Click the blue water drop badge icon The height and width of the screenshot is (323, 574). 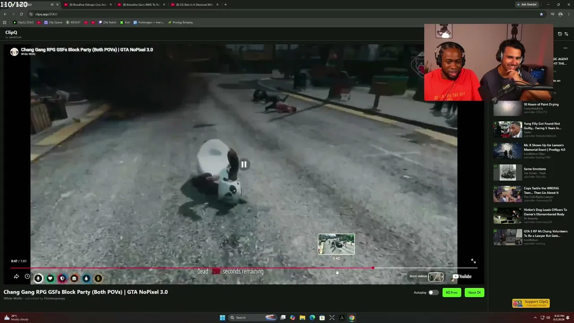point(86,279)
